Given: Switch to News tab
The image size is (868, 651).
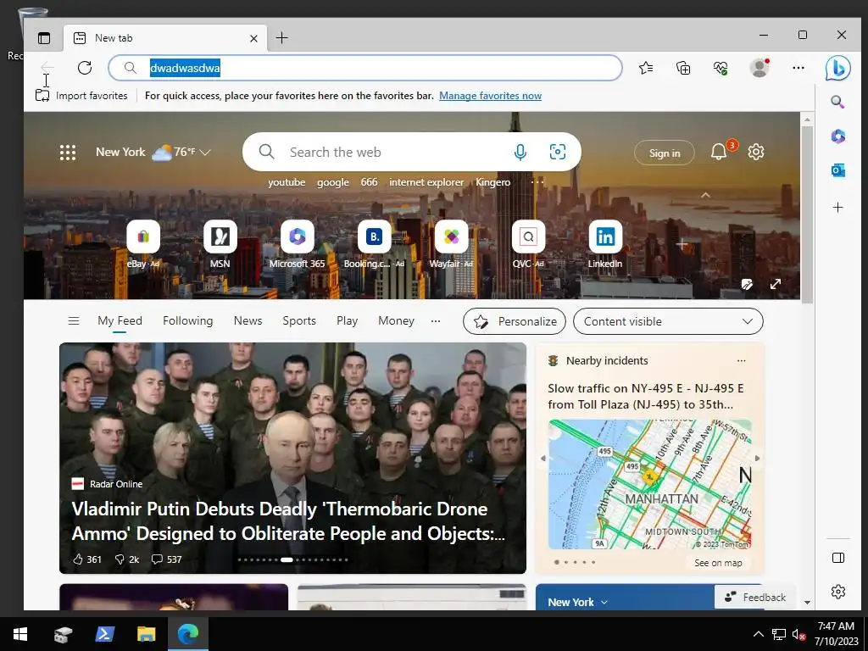Looking at the screenshot, I should point(248,320).
